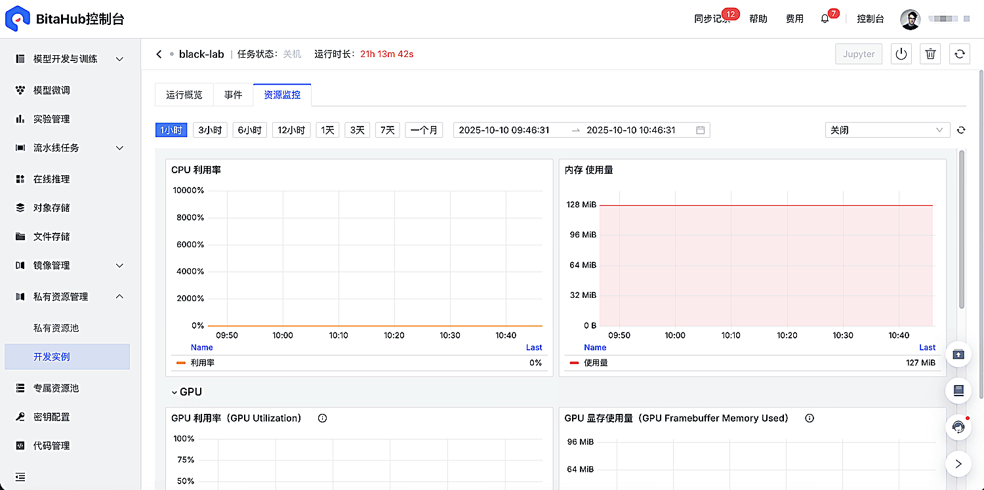This screenshot has width=984, height=490.
Task: Select the 资源监控 tab
Action: (x=282, y=94)
